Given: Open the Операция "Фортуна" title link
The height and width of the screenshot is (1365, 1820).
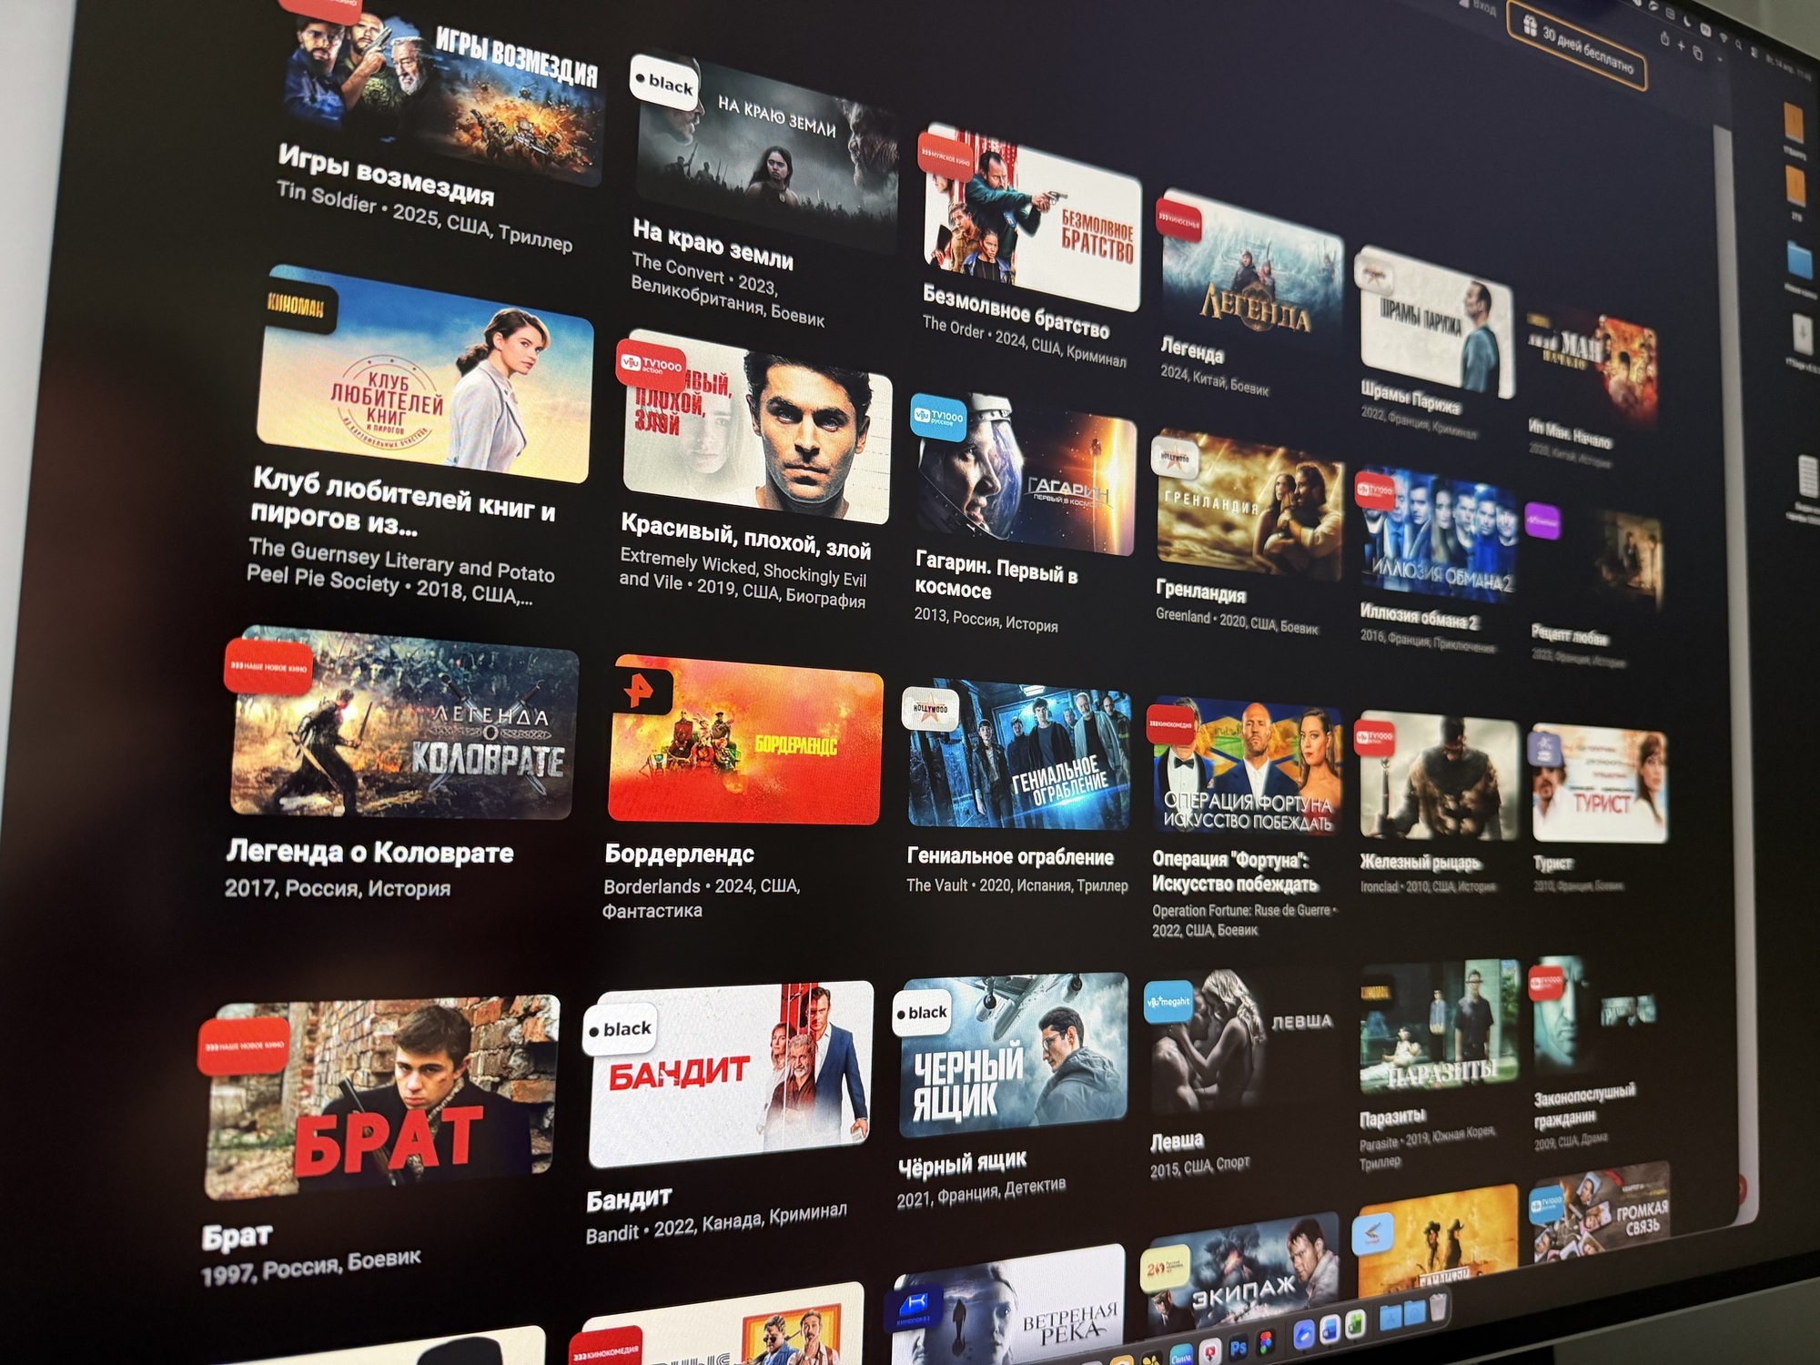Looking at the screenshot, I should 1235,872.
